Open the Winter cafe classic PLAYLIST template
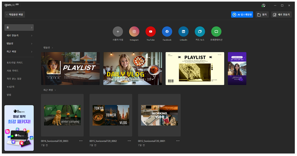Viewport: 297px width, 156px height. pos(70,69)
